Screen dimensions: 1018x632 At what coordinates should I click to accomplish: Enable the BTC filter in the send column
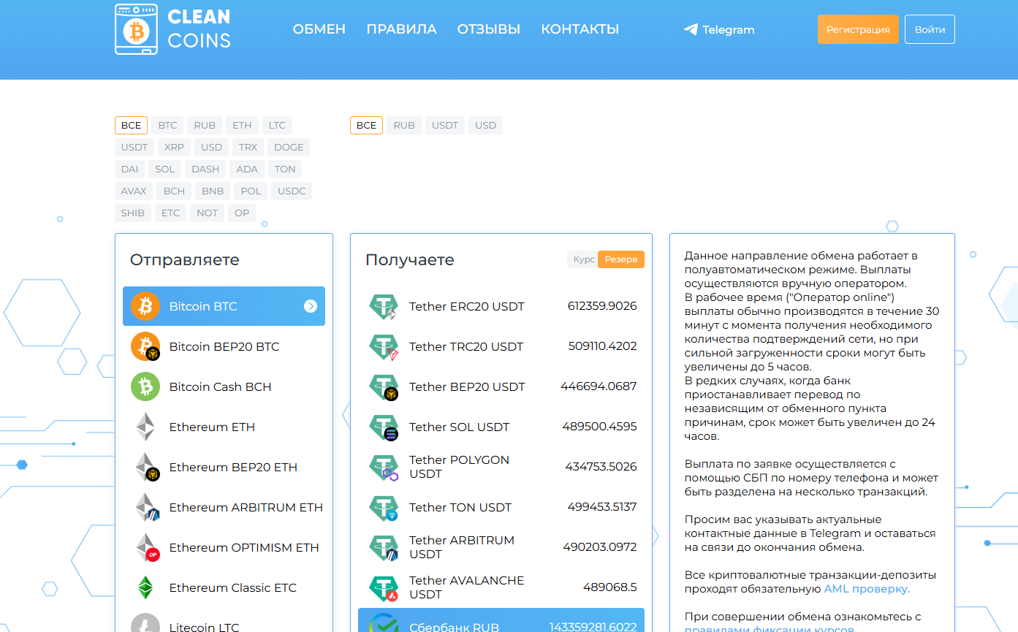tap(167, 125)
